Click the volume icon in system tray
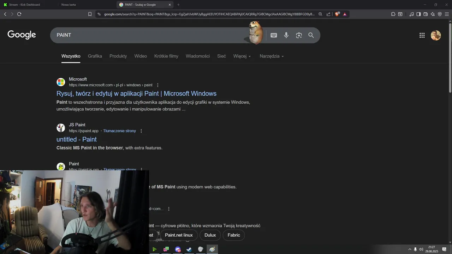Screen dimensions: 452x254 tap(421, 249)
